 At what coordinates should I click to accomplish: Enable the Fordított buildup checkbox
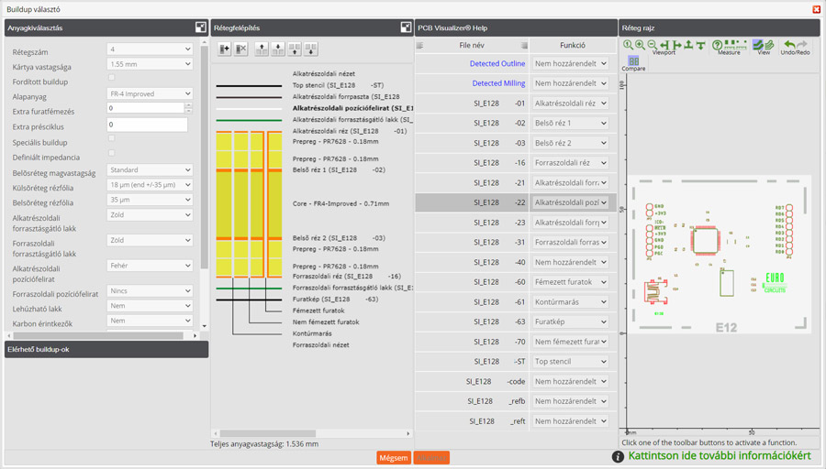click(112, 79)
